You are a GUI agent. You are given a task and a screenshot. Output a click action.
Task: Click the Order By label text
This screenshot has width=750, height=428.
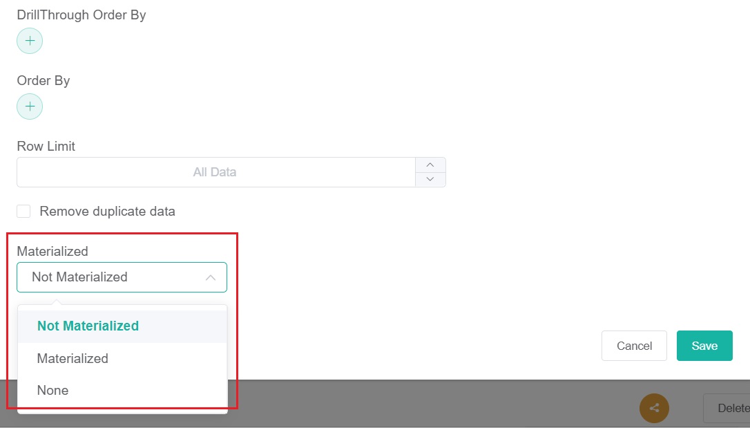(44, 80)
